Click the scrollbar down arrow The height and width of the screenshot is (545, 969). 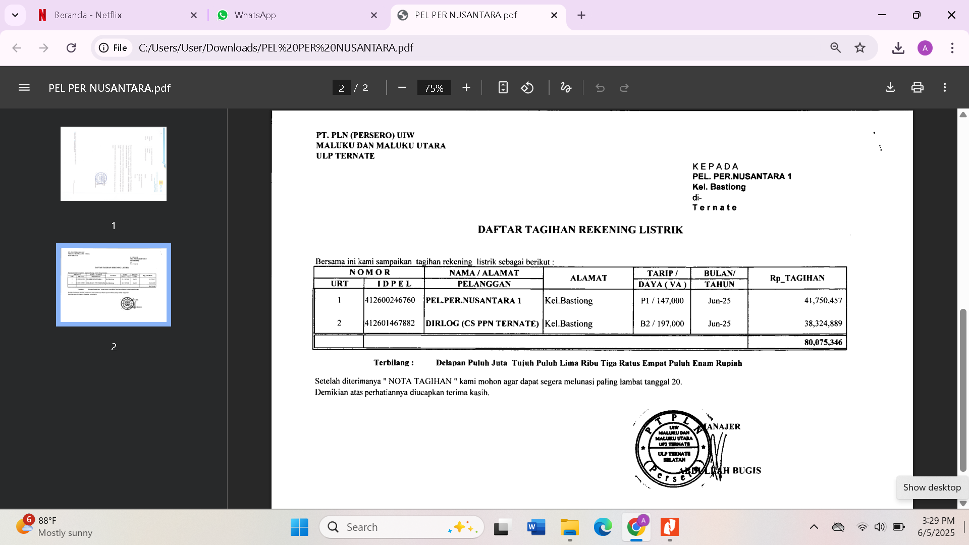pyautogui.click(x=963, y=504)
